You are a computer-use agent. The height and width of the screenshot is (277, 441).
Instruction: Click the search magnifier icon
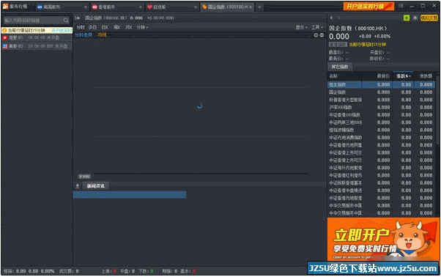pyautogui.click(x=66, y=21)
